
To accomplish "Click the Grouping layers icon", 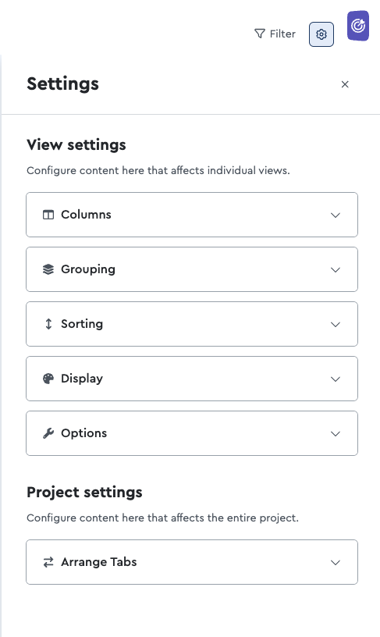I will tap(48, 269).
